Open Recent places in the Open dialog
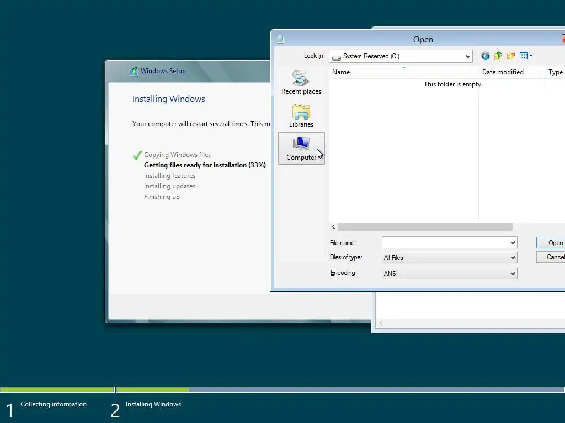This screenshot has width=565, height=423. click(x=301, y=83)
